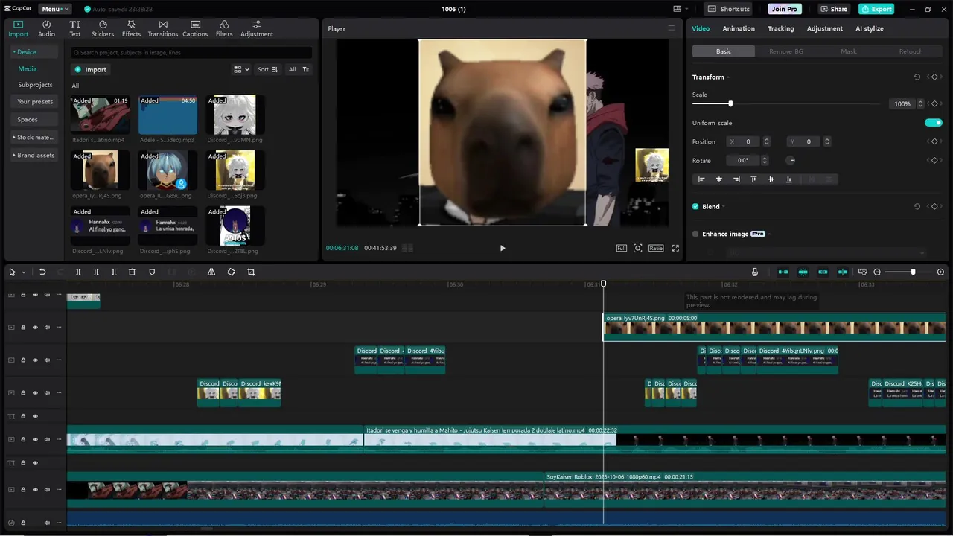Delete the selected clip with trash icon
Viewport: 953px width, 536px height.
coord(132,272)
